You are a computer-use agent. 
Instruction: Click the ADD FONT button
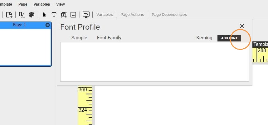pyautogui.click(x=229, y=38)
